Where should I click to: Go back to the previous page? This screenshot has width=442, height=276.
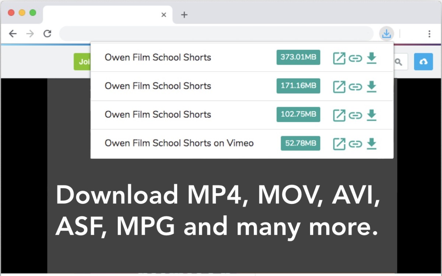[x=13, y=34]
